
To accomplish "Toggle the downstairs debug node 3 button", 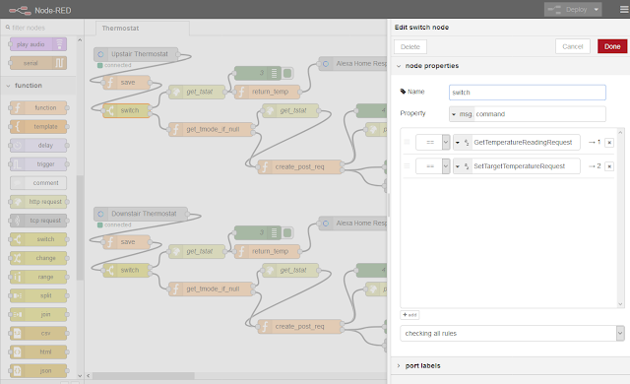I will point(287,232).
